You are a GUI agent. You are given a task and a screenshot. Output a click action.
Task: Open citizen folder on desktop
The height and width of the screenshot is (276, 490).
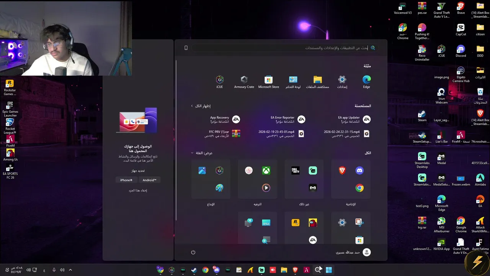pyautogui.click(x=480, y=30)
